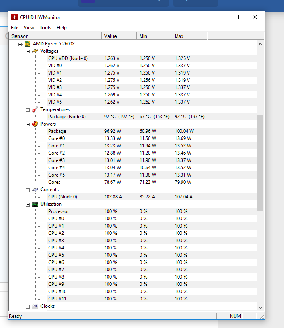The image size is (284, 328).
Task: Click the 107.04 A max current value
Action: (x=184, y=197)
